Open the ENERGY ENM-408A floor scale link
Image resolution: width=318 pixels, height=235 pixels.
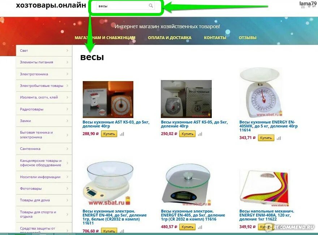(266, 215)
